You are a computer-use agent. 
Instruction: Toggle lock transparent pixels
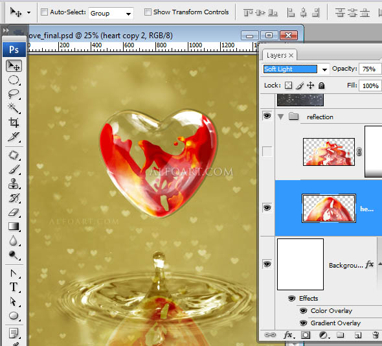[x=289, y=86]
